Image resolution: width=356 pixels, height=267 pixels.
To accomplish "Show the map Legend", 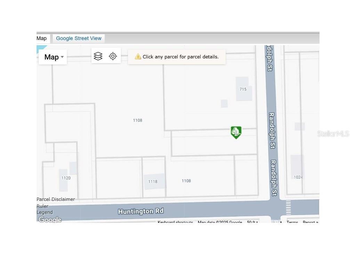I will 44,212.
